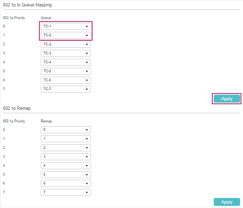Expand the TC-6 queue dropdown
The width and height of the screenshot is (243, 208).
click(x=66, y=80)
